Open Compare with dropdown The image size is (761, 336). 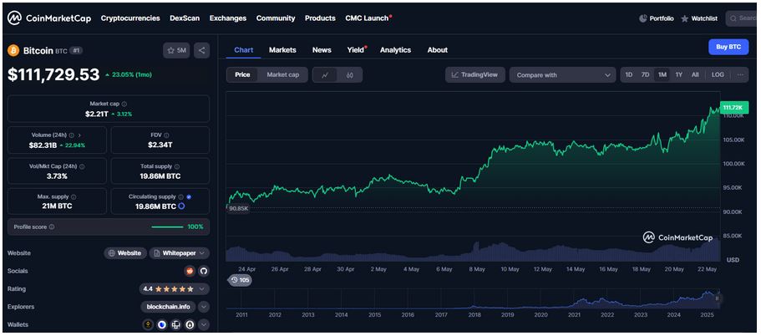(562, 75)
